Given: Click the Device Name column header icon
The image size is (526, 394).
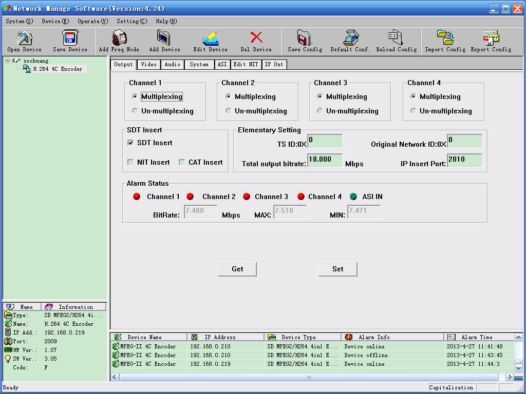Looking at the screenshot, I should [x=118, y=337].
